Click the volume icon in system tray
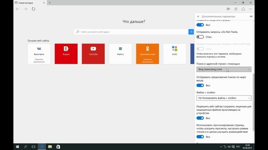Viewport: 268px width, 150px height. coord(229,147)
